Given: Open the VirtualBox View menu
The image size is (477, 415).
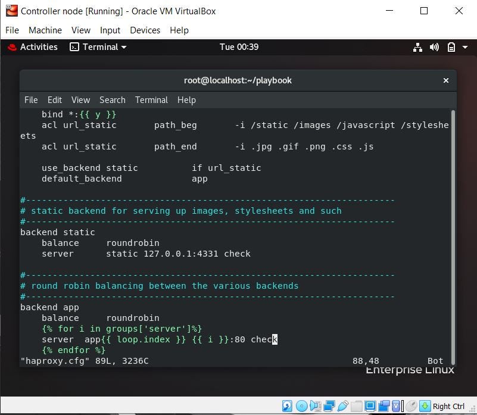Looking at the screenshot, I should [81, 30].
